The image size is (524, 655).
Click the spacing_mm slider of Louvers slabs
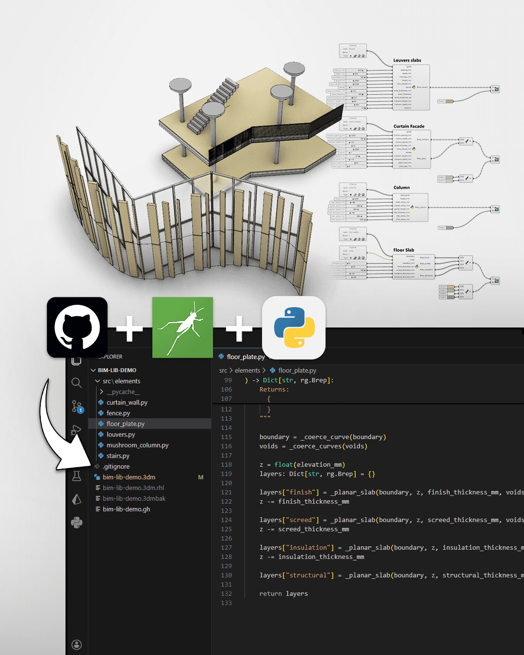click(x=350, y=70)
